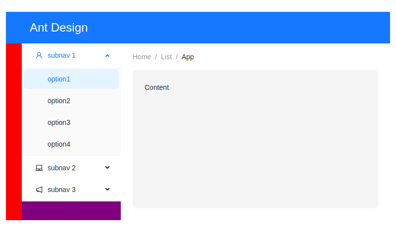Click the Ant Design header title

(58, 28)
